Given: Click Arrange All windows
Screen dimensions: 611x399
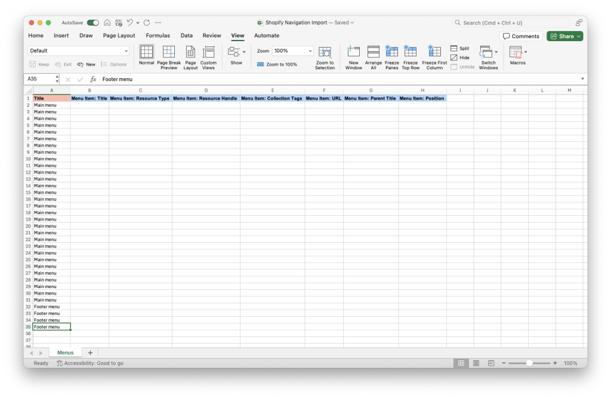Looking at the screenshot, I should [373, 56].
